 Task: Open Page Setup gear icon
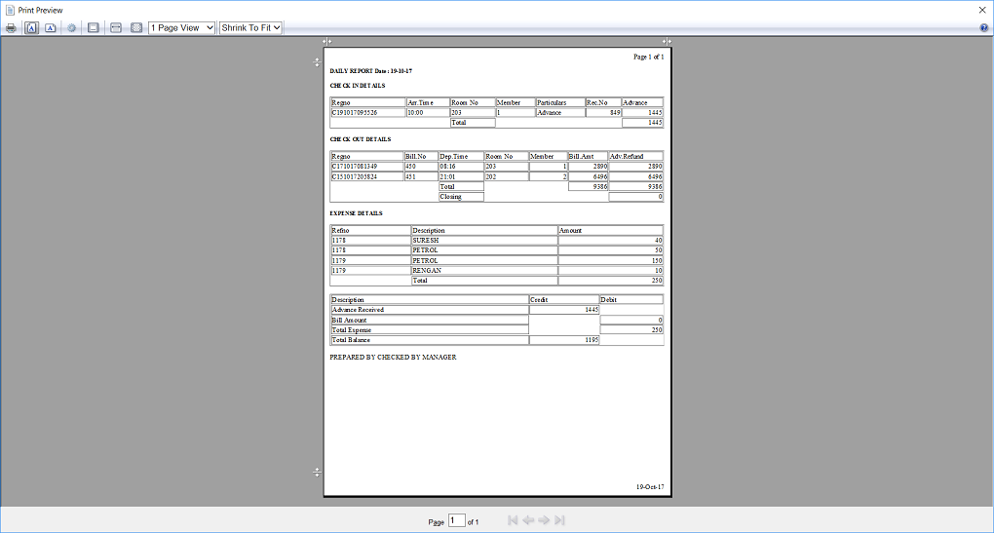pyautogui.click(x=71, y=28)
